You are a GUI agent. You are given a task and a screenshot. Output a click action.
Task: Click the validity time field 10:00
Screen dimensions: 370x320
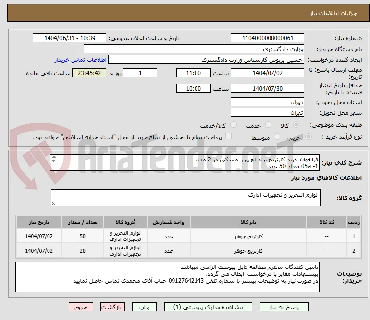click(194, 89)
